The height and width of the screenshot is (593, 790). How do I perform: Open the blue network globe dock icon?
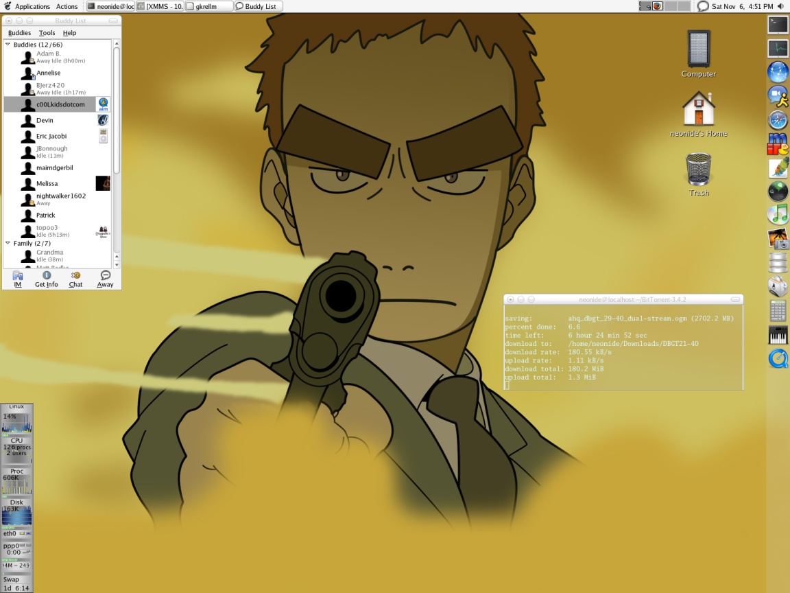[778, 72]
